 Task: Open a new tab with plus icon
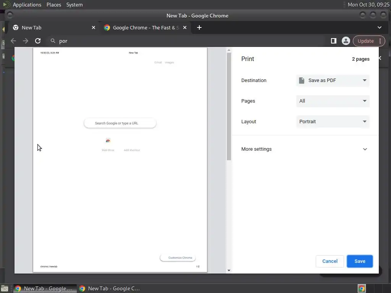coord(199,27)
